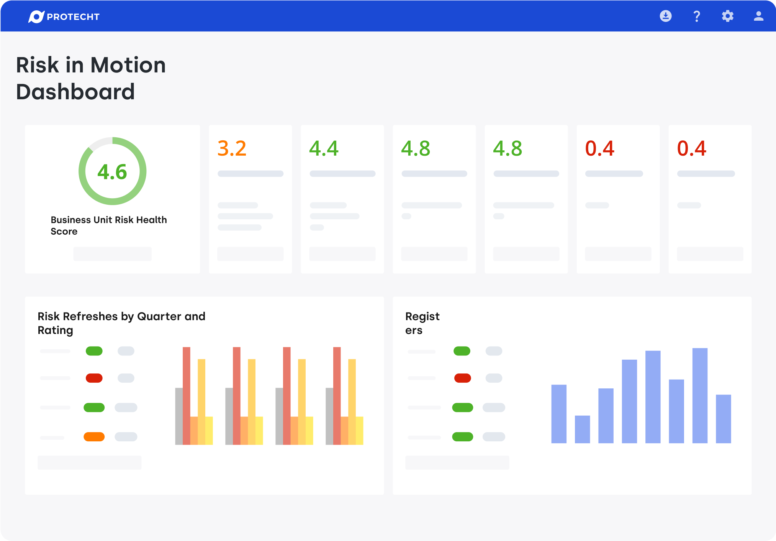This screenshot has height=541, width=776.
Task: Open help via question mark icon
Action: pos(697,16)
